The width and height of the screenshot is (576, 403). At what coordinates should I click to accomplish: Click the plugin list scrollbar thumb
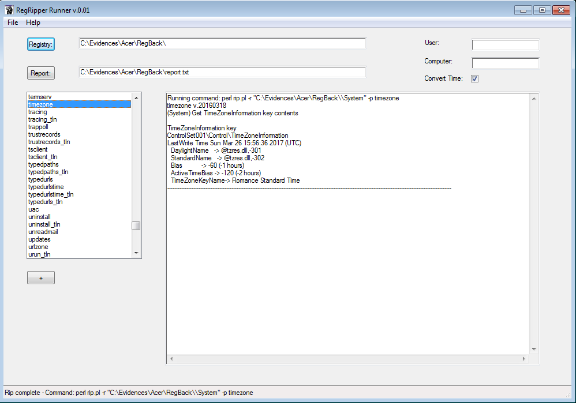click(x=136, y=225)
